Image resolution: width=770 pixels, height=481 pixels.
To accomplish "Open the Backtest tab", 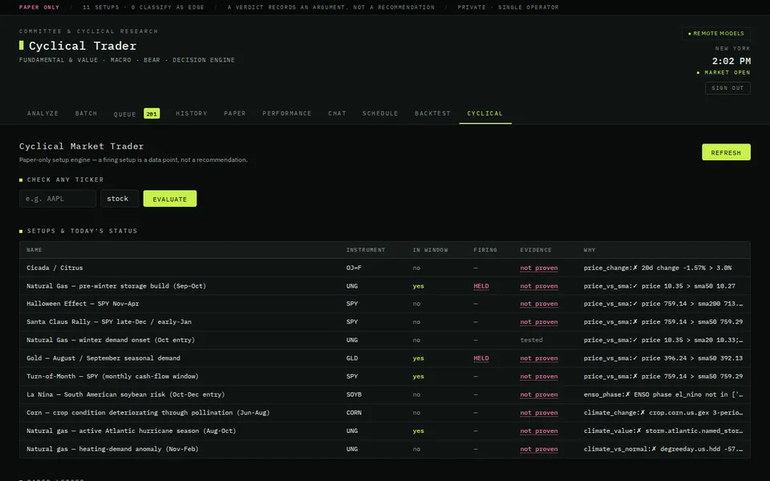I will (432, 113).
